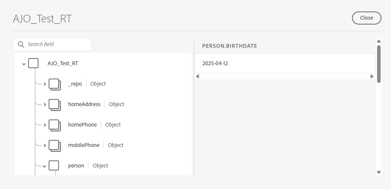
Task: Click the Search field input
Action: tap(57, 44)
